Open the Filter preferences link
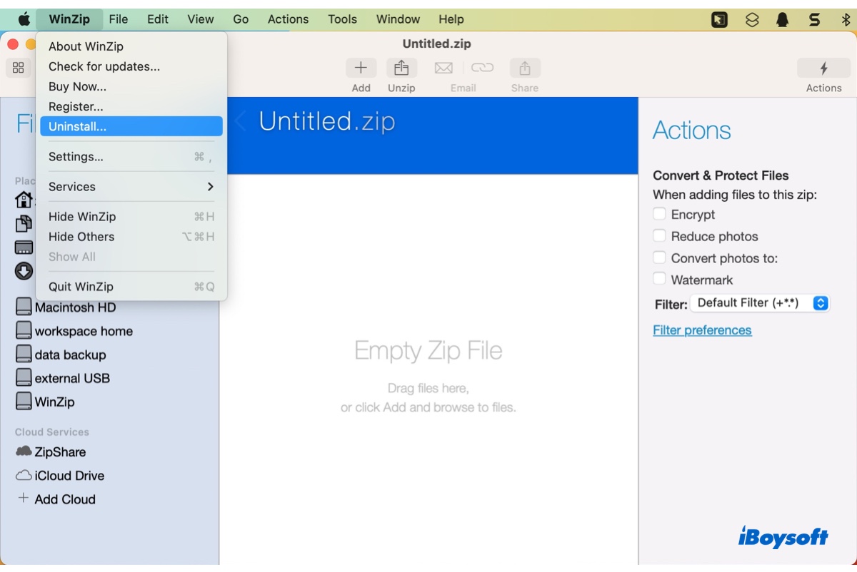This screenshot has width=857, height=572. coord(702,330)
